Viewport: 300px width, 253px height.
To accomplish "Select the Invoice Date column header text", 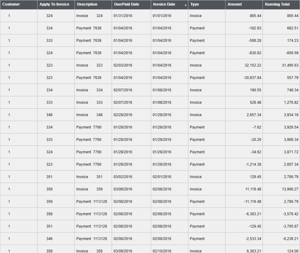I will [x=164, y=4].
